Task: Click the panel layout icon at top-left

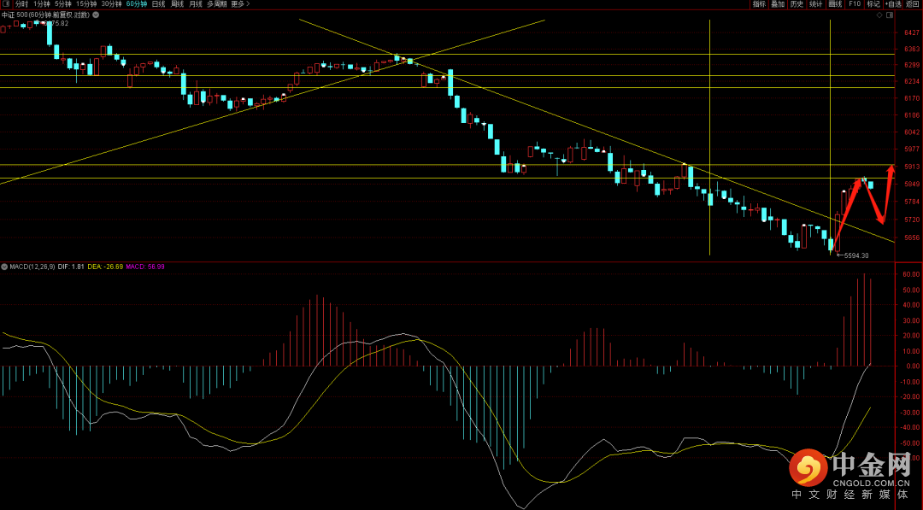Action: 7,4
